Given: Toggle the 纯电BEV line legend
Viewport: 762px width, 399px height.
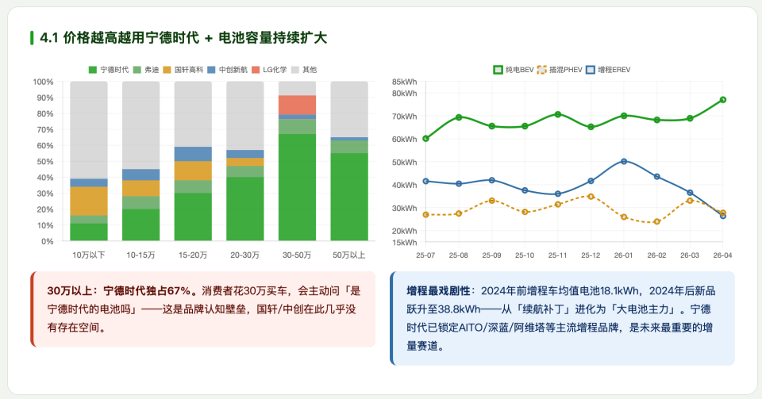Looking at the screenshot, I should click(514, 70).
